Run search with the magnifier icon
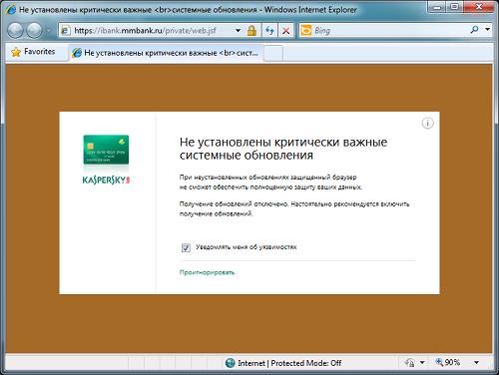 [475, 30]
